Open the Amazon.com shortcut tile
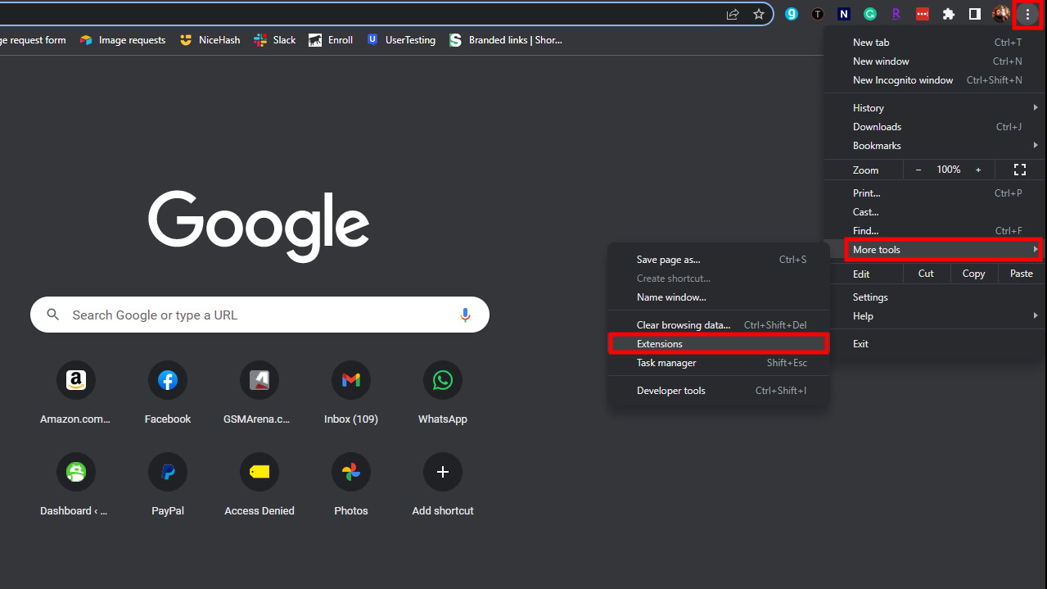Image resolution: width=1047 pixels, height=589 pixels. tap(76, 393)
